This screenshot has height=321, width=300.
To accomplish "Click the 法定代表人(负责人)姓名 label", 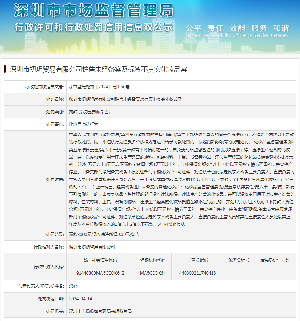I will click(41, 286).
